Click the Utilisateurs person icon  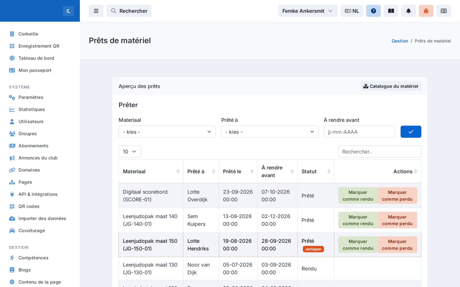click(x=12, y=121)
